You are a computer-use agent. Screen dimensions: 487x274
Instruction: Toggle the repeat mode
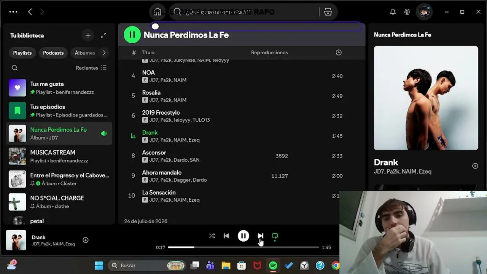point(275,236)
